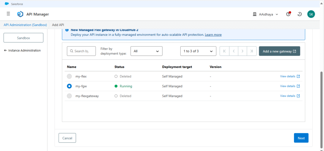Click the Name column header
Screen dimensions: 324x151
tap(72, 67)
